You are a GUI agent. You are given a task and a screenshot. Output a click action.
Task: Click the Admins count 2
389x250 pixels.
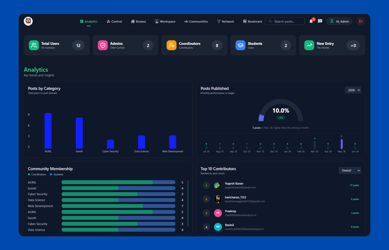click(148, 46)
